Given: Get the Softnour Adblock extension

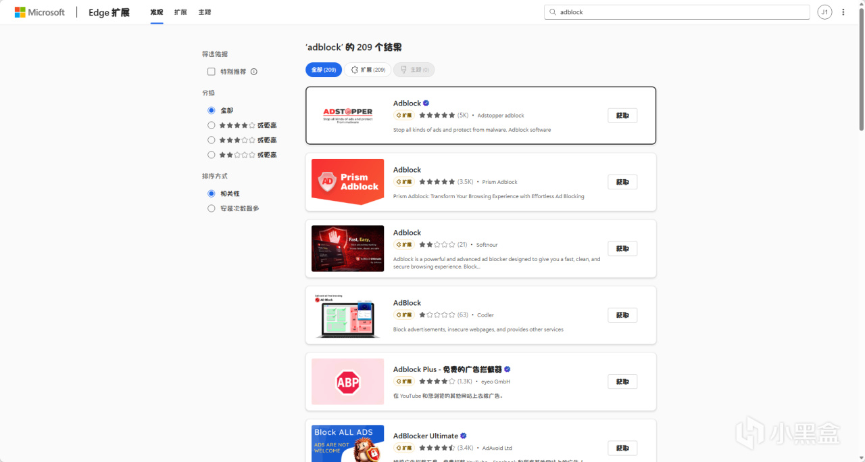Looking at the screenshot, I should coord(622,248).
